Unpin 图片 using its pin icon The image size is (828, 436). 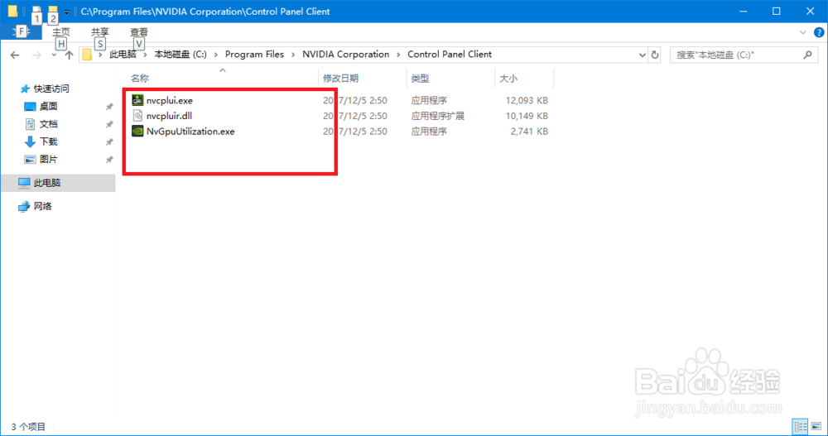(109, 160)
